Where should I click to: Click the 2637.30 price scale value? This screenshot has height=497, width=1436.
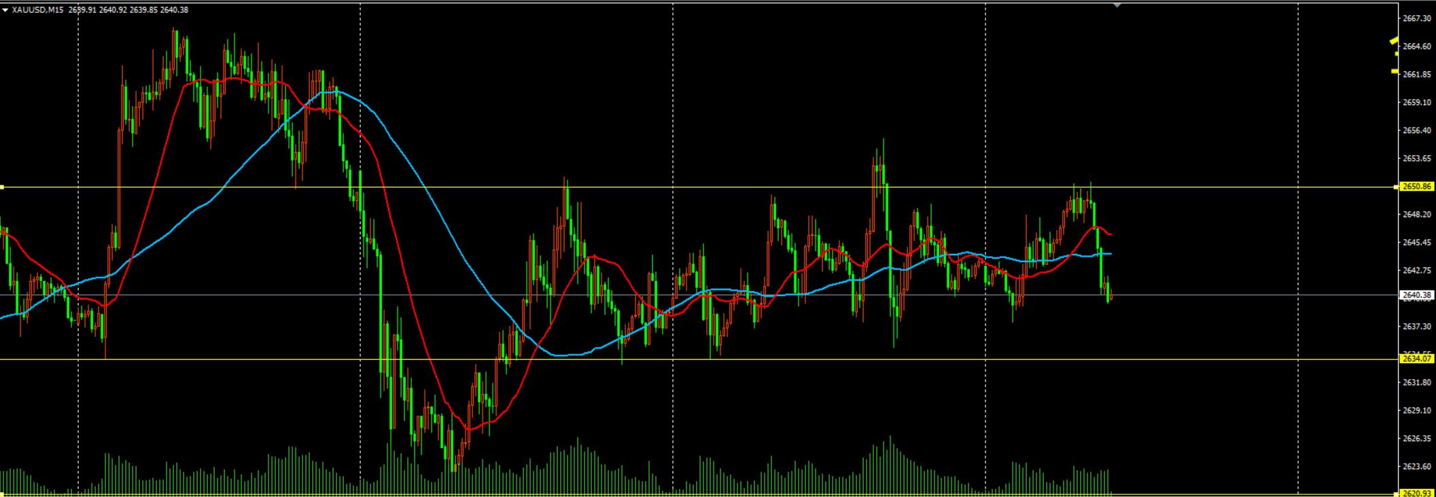point(1417,327)
